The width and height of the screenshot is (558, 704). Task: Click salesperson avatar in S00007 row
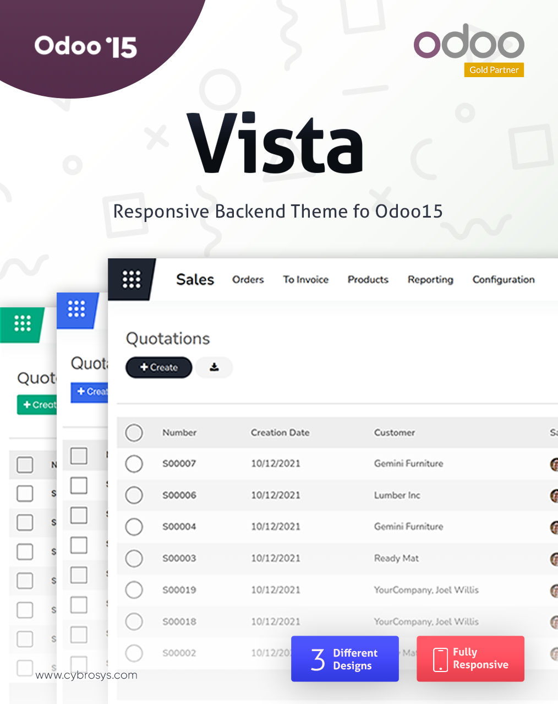[x=554, y=464]
